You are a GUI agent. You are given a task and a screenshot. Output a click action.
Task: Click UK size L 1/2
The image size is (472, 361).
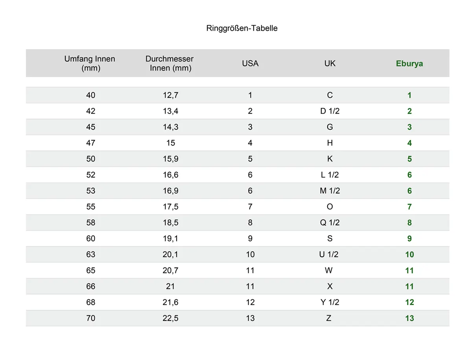[x=330, y=175]
